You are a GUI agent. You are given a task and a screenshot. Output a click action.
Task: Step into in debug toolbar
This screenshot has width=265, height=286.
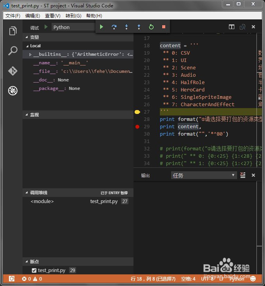coord(126,27)
